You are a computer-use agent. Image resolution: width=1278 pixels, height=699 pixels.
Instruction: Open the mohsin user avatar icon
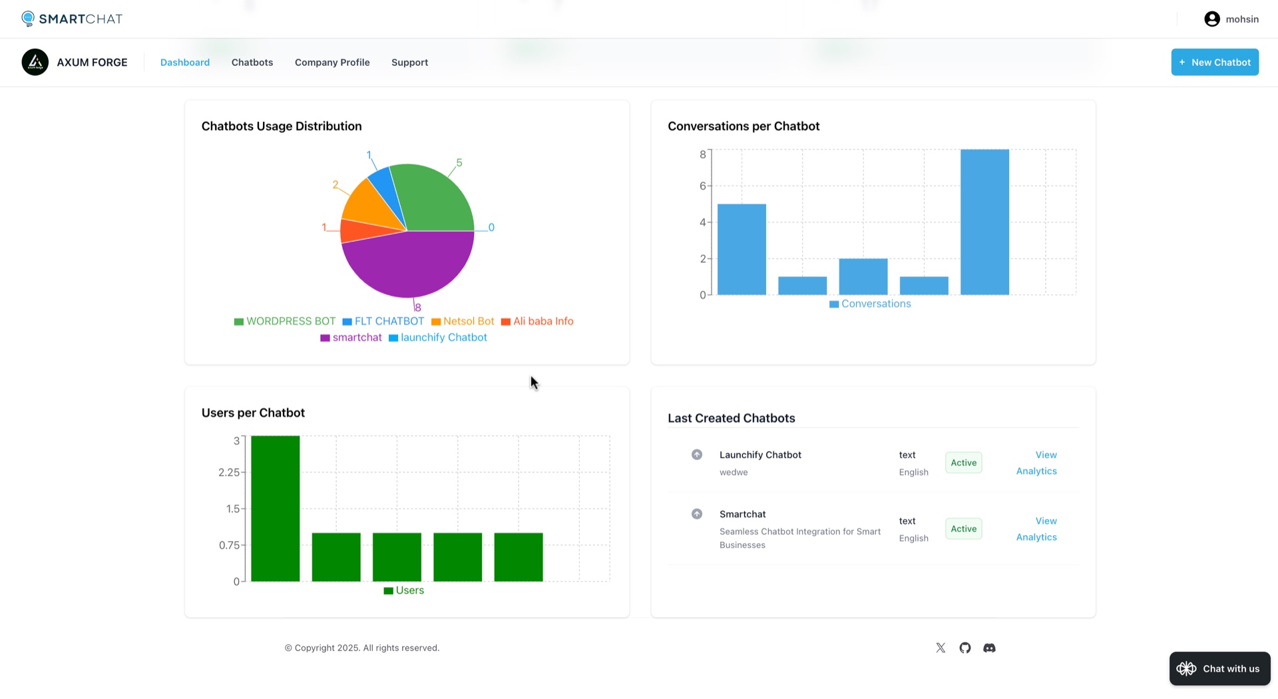click(1212, 19)
